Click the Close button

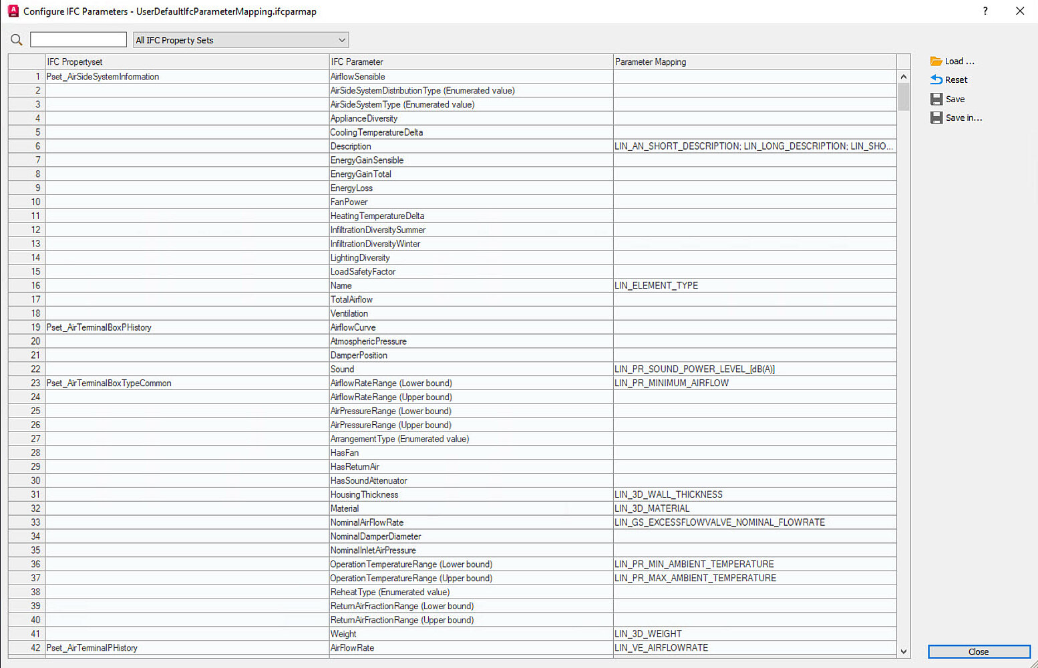pos(979,652)
